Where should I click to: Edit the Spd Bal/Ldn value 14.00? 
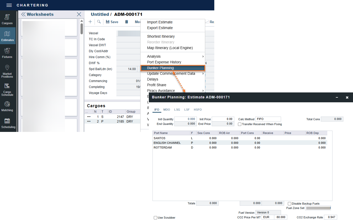127,69
